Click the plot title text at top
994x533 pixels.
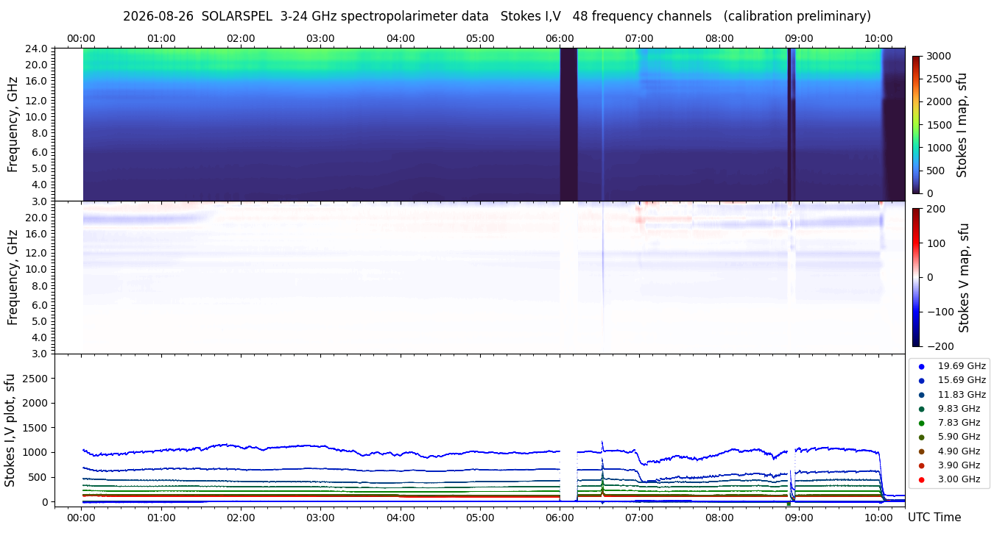click(497, 16)
